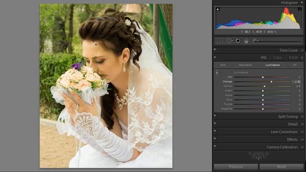Click the histogram graph area
Image resolution: width=306 pixels, height=172 pixels.
click(258, 18)
